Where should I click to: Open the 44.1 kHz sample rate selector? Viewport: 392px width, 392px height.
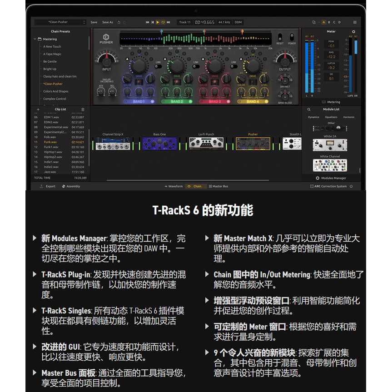(x=224, y=22)
